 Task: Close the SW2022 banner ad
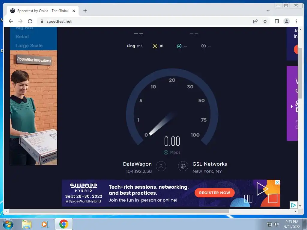[277, 182]
